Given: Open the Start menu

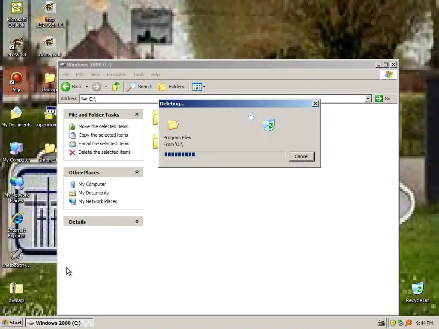Looking at the screenshot, I should click(12, 323).
